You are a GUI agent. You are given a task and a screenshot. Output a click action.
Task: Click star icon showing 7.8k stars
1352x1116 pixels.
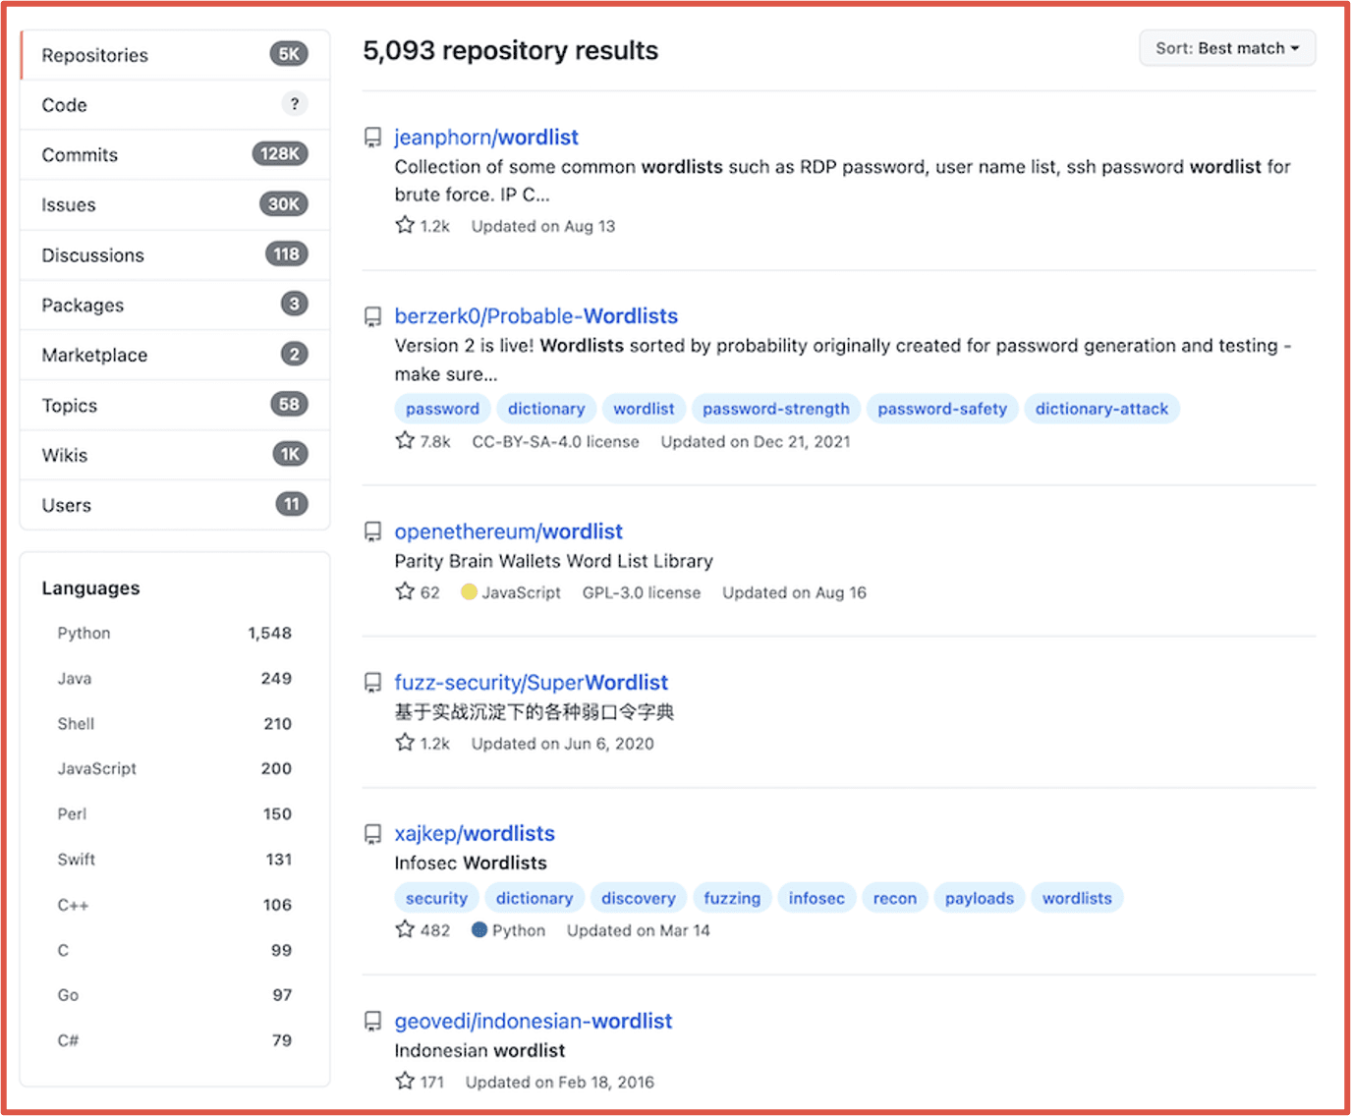(405, 440)
